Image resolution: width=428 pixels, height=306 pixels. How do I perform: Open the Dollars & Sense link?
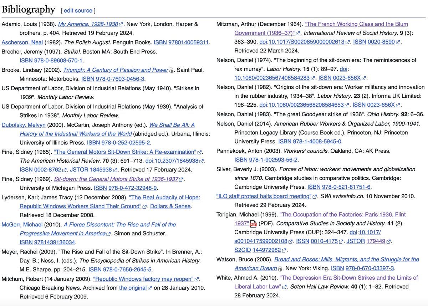pos(170,206)
